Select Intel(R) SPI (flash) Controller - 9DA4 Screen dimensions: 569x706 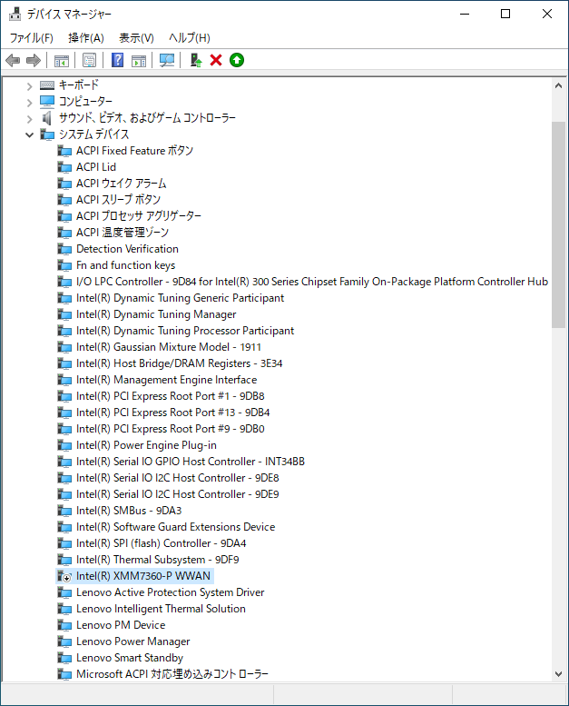coord(161,543)
